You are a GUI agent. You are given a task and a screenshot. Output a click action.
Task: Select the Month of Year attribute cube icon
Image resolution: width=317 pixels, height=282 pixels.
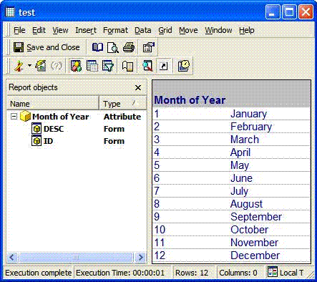click(x=25, y=116)
